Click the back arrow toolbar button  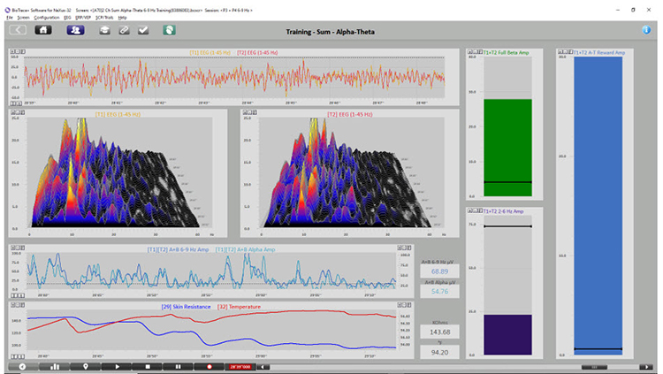[18, 29]
